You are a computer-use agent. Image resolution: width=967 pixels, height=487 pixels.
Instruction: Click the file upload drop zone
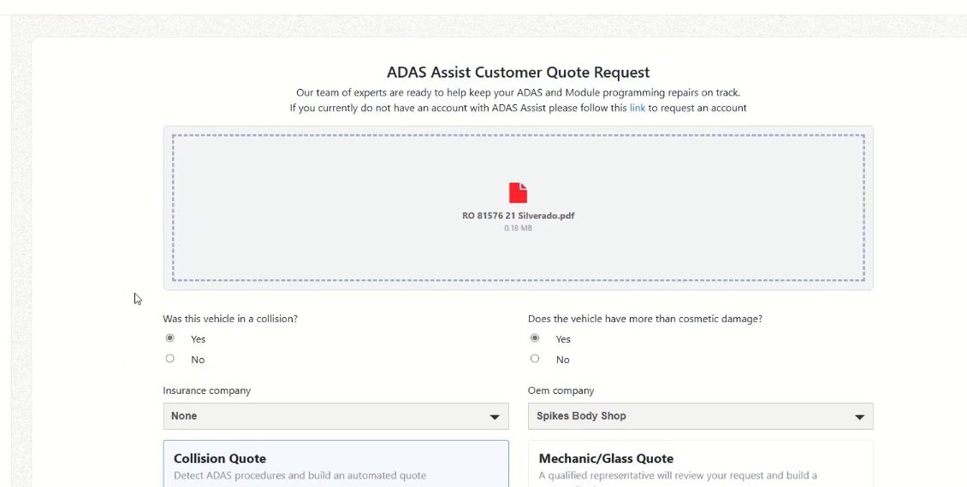click(518, 208)
